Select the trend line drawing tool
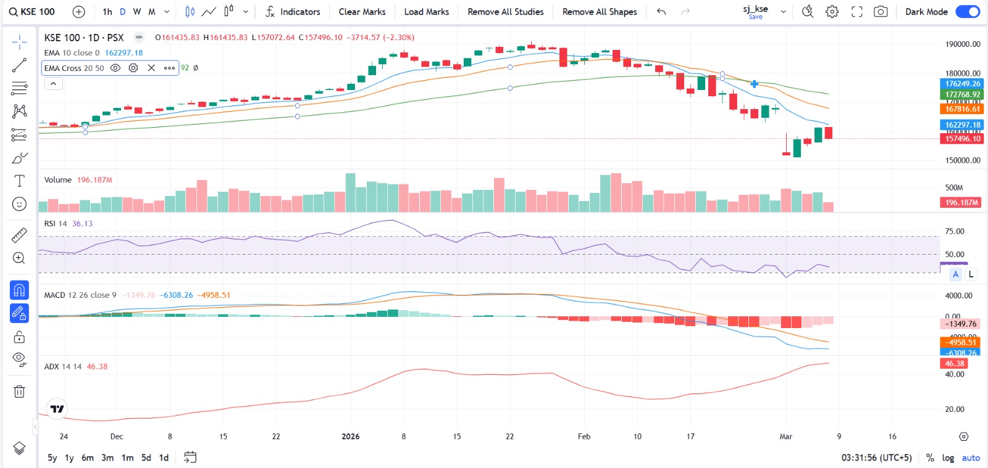Screen dimensions: 988x468 [x=19, y=65]
